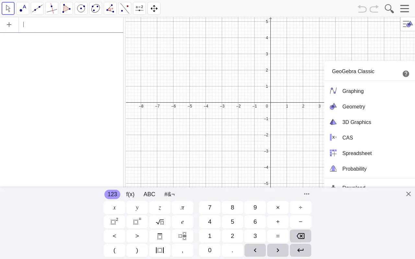The height and width of the screenshot is (259, 415).
Task: Select the Move Graphics View tool
Action: (x=154, y=8)
